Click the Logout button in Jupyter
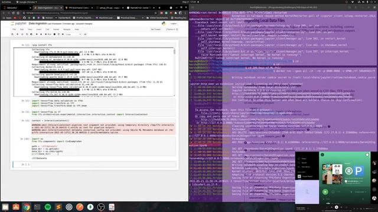This screenshot has width=378, height=212. (174, 24)
